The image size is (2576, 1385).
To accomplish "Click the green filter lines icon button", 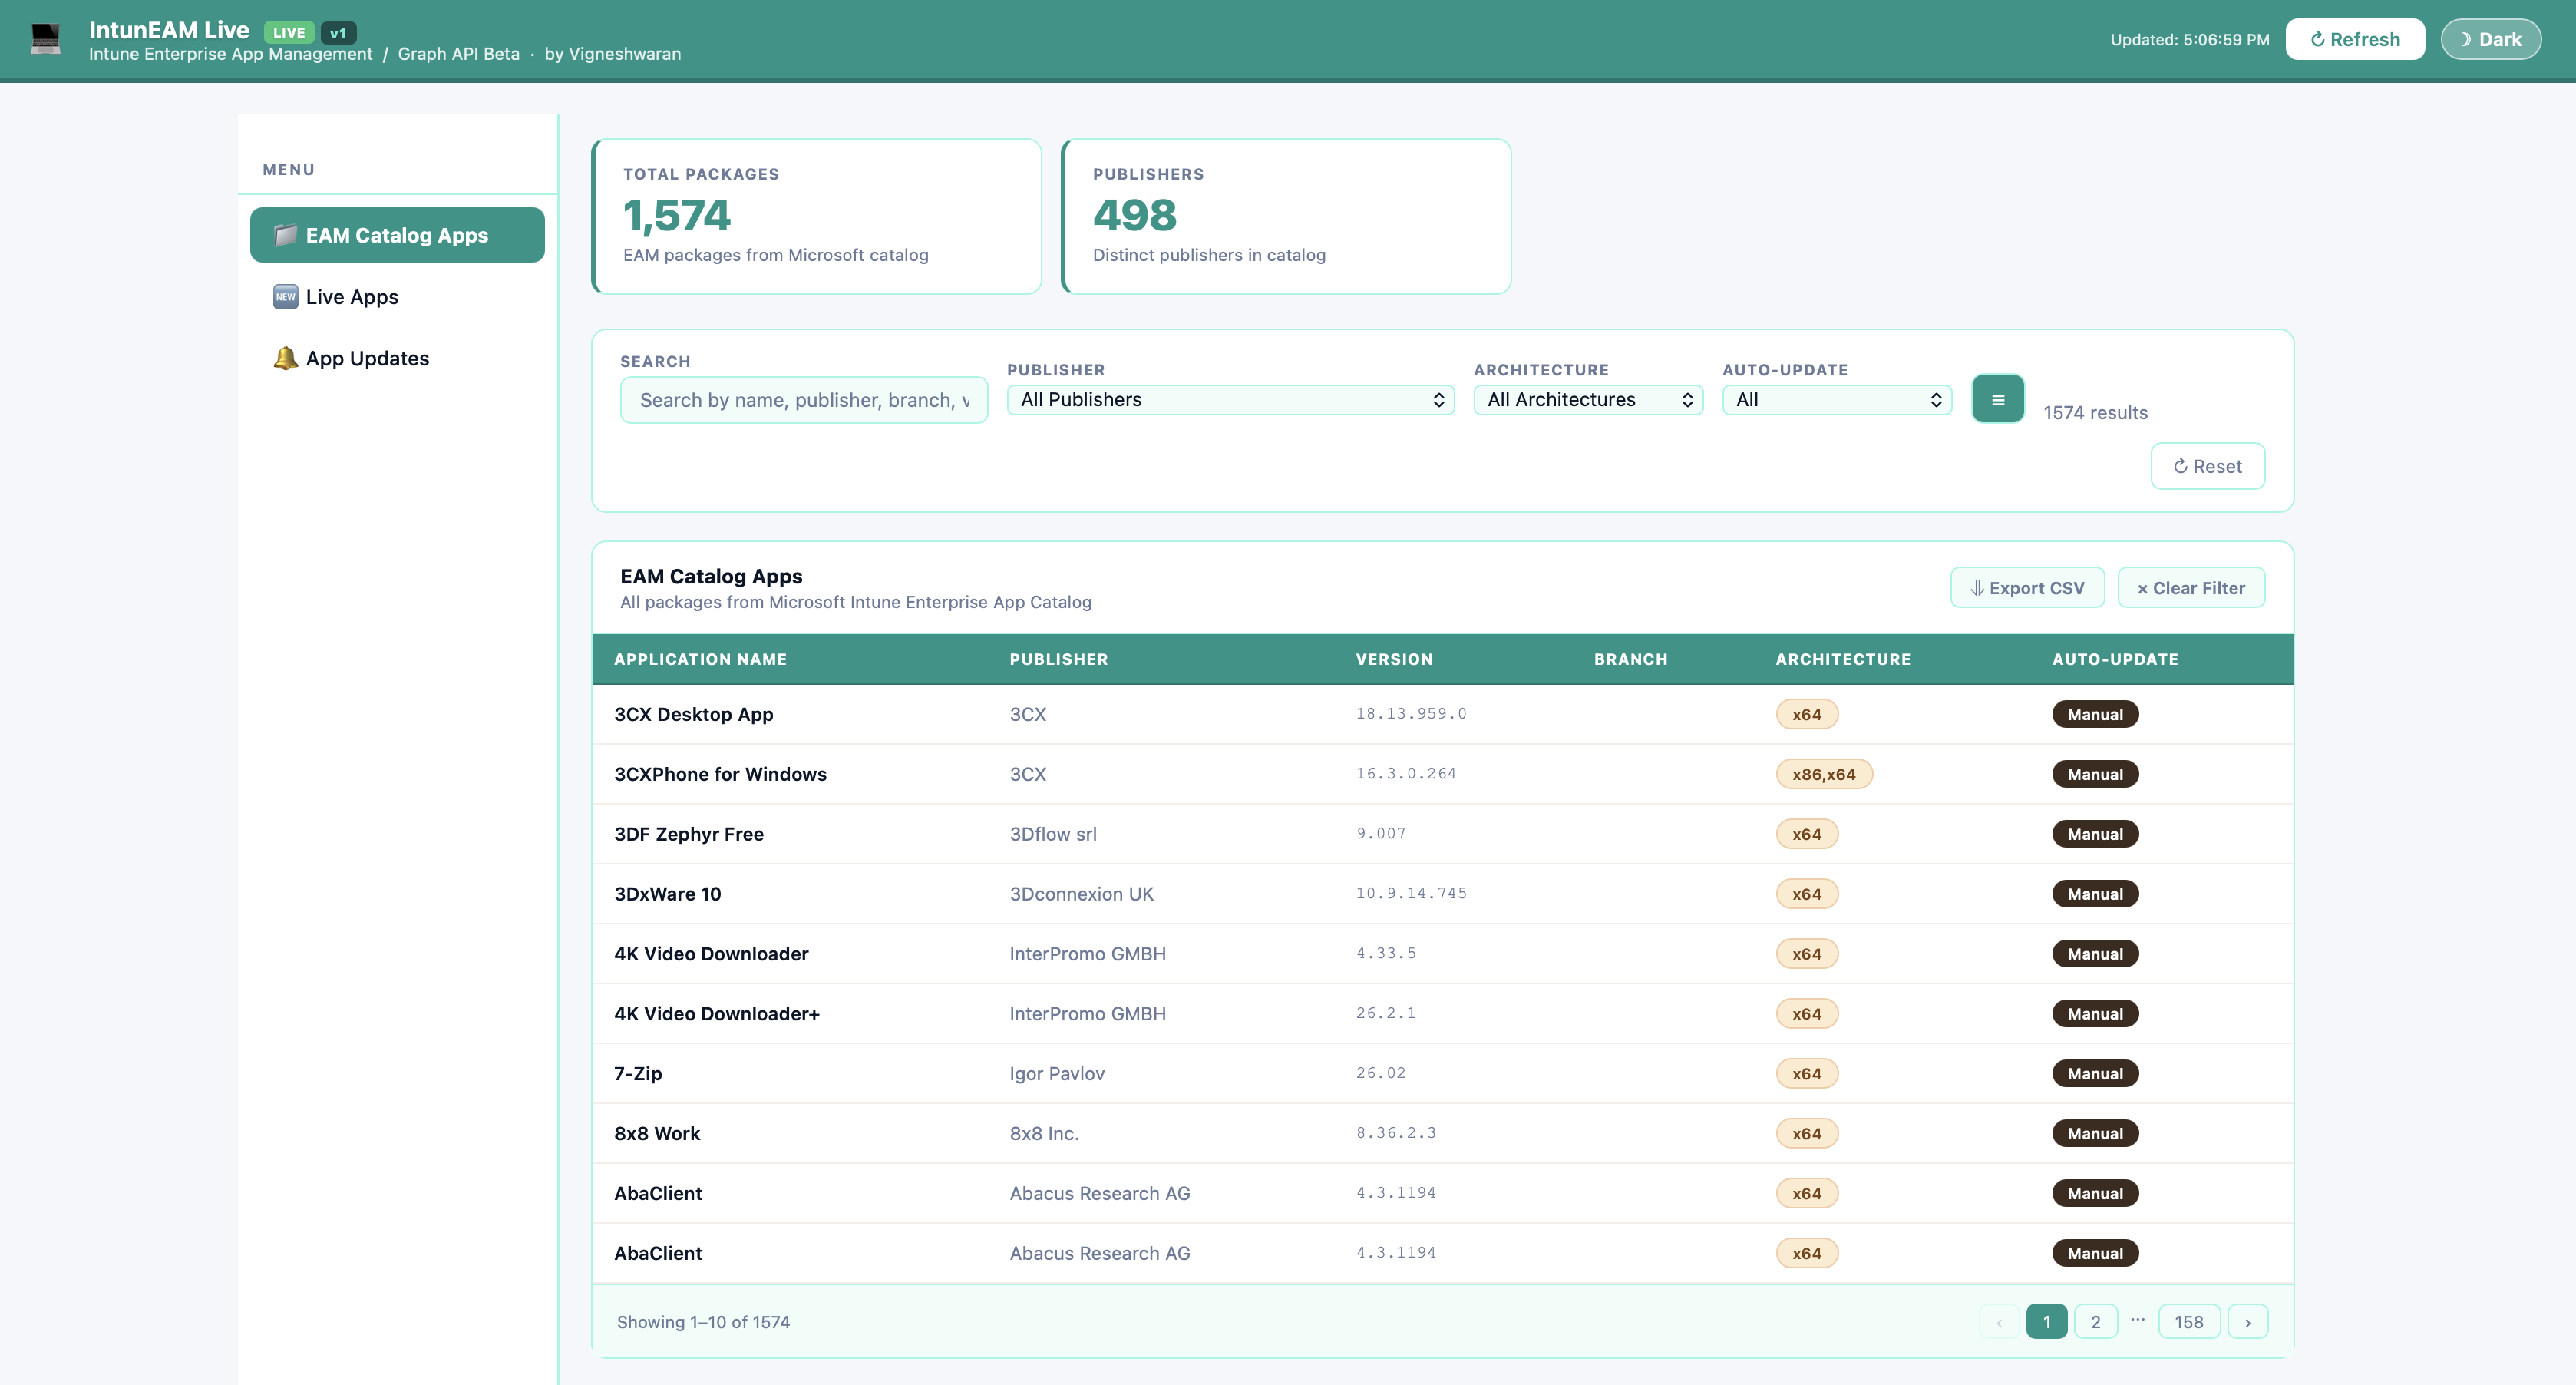I will pos(1997,399).
